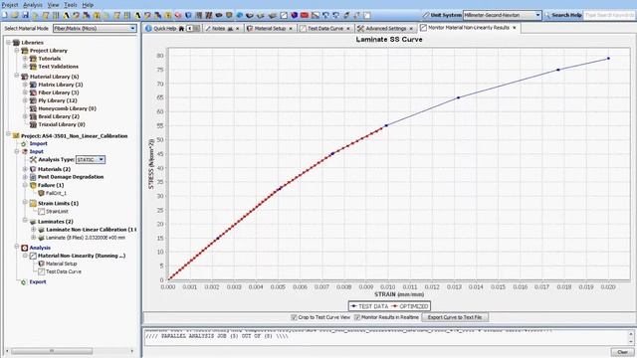Click the home icon in Quick Help tab
637x358 pixels.
click(181, 29)
